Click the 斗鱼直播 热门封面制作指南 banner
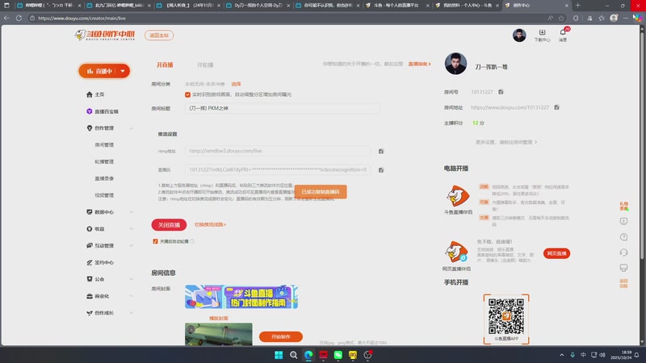This screenshot has height=363, width=646. pyautogui.click(x=241, y=297)
